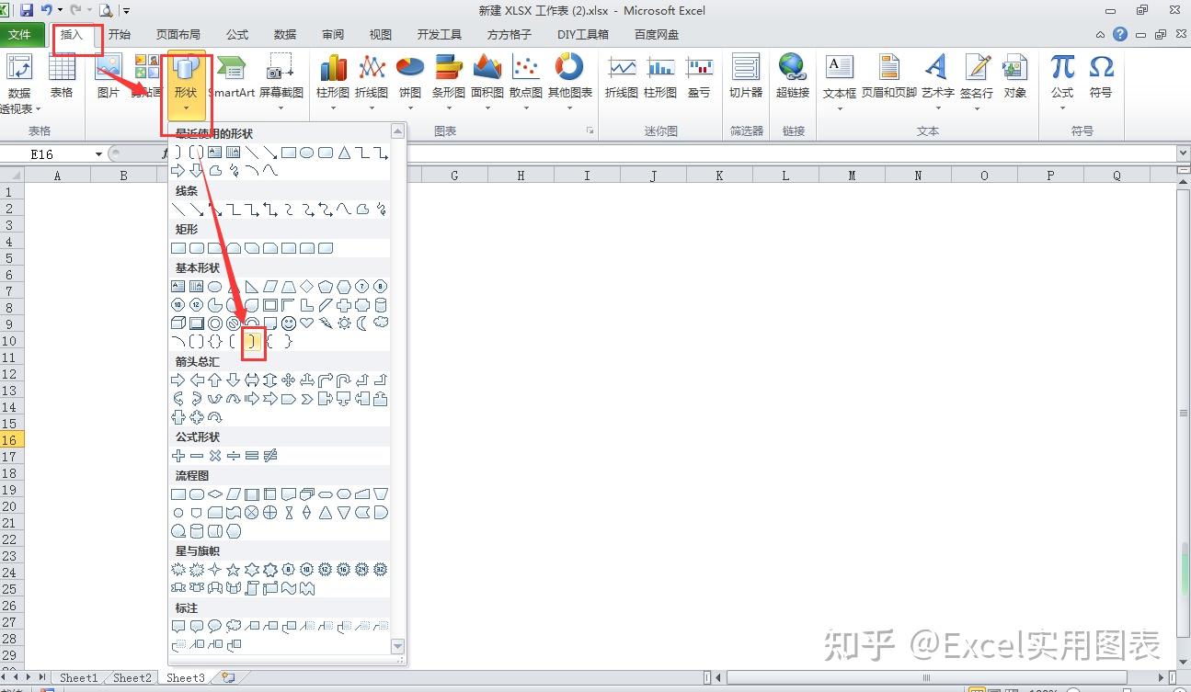Pick the cloud callout shape

[234, 627]
